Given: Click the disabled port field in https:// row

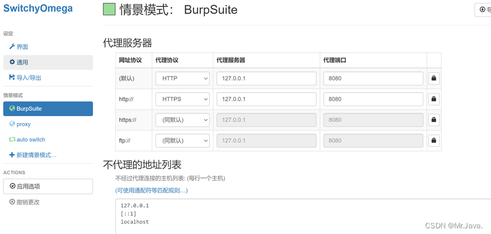Looking at the screenshot, I should pos(374,120).
